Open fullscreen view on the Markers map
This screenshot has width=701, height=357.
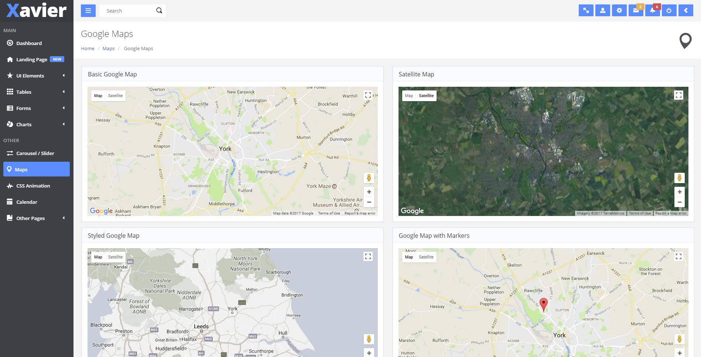(678, 257)
